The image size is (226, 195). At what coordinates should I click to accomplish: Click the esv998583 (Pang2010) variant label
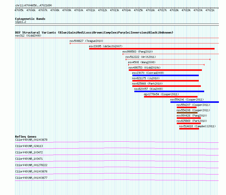(x=138, y=52)
